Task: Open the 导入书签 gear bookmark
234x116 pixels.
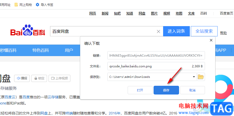Action: [44, 5]
